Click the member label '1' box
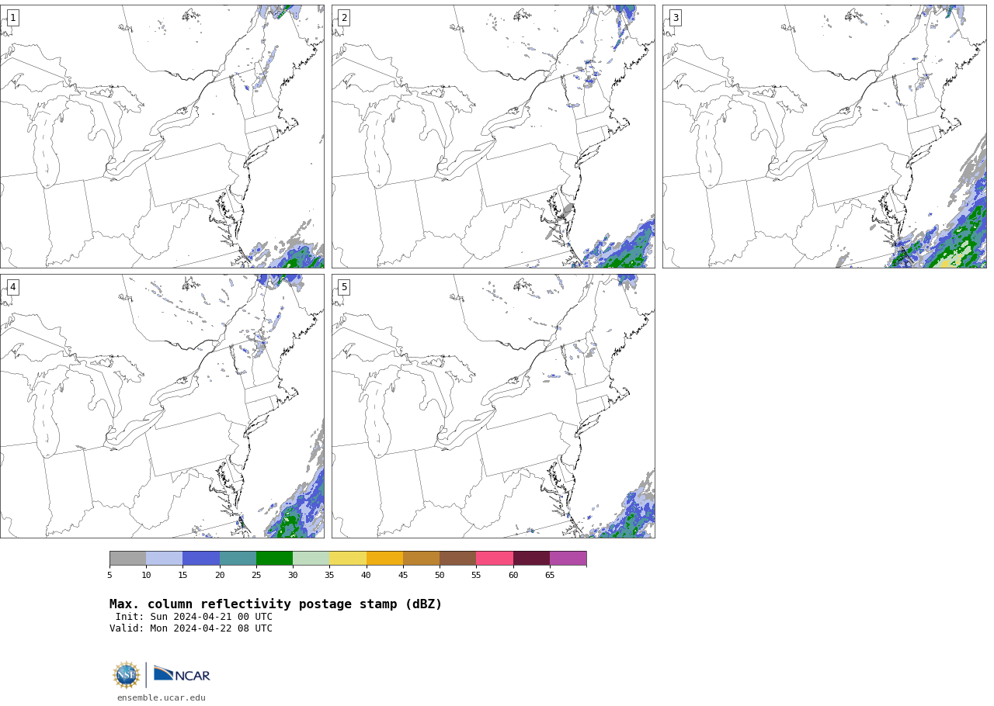 pos(12,18)
